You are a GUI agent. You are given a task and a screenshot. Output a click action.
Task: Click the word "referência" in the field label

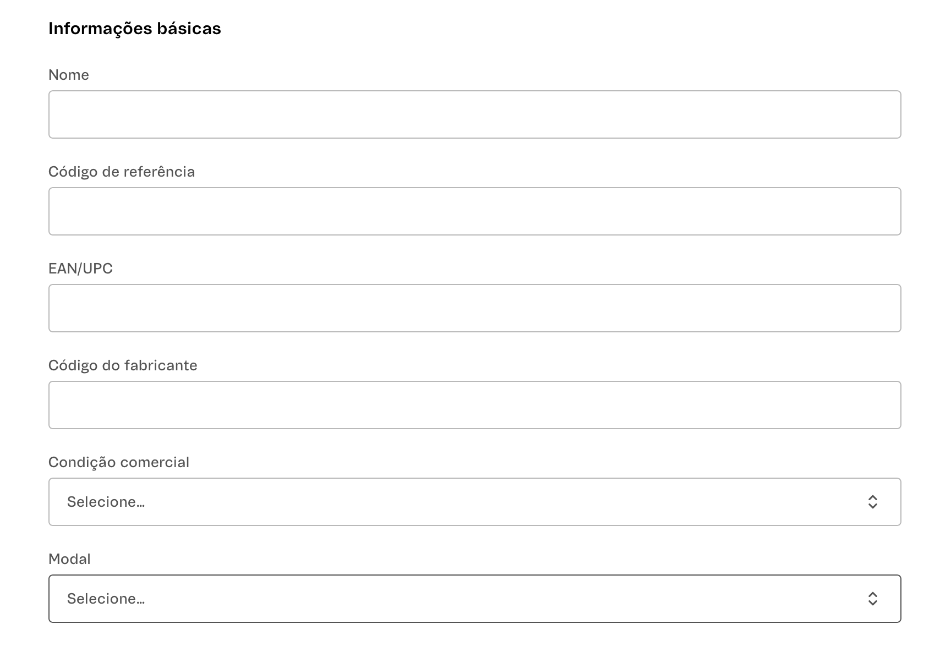tap(159, 172)
